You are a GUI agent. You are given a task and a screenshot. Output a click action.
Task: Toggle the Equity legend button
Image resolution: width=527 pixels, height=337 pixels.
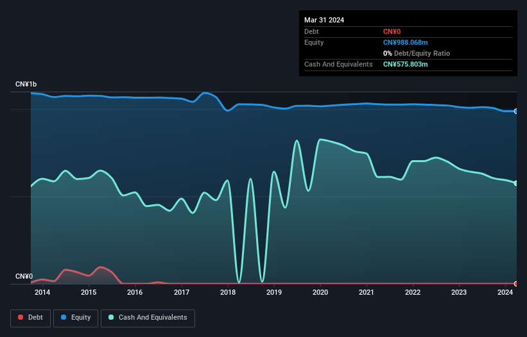tap(76, 318)
